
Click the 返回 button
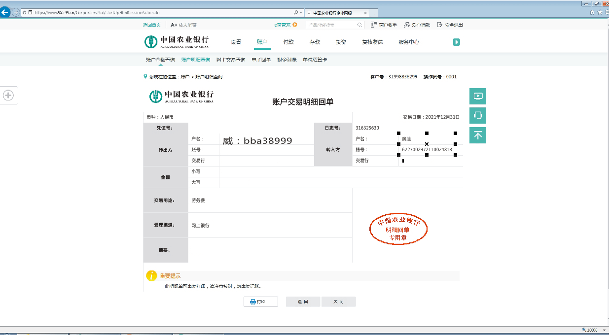303,301
